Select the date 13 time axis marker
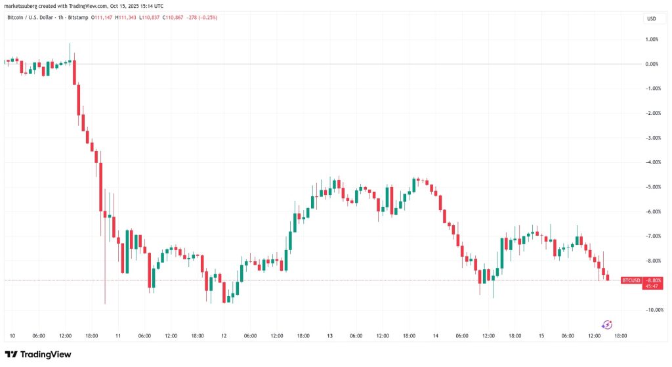Screen dimensions: 672x367 (329, 335)
